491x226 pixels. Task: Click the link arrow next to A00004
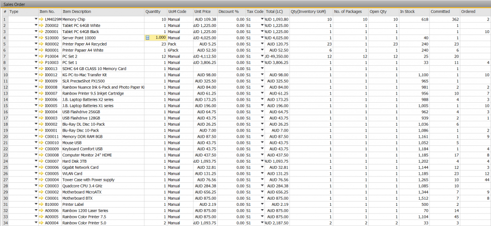coord(41,223)
